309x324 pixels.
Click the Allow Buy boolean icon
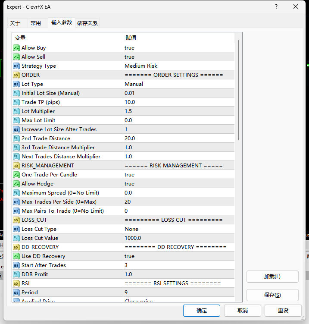pyautogui.click(x=16, y=48)
